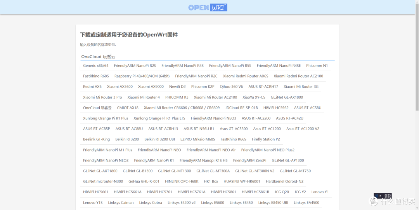Select ASUS RT-AC2200
The width and height of the screenshot is (419, 210).
(x=256, y=118)
